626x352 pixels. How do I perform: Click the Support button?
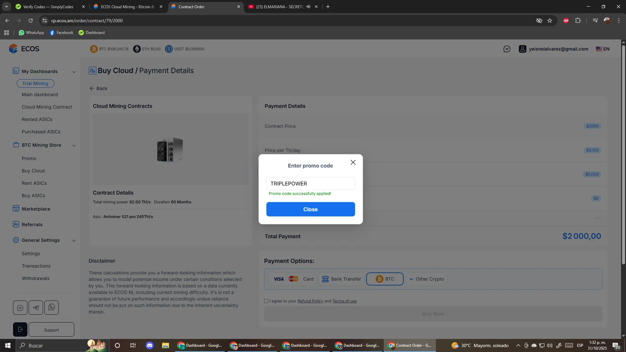coord(51,330)
